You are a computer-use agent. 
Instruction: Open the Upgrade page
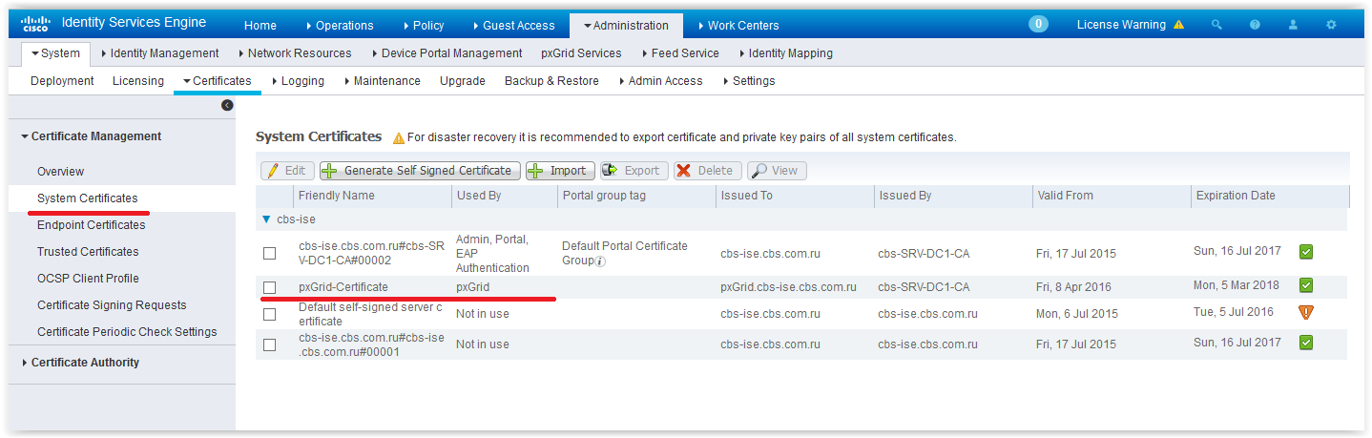click(x=463, y=81)
